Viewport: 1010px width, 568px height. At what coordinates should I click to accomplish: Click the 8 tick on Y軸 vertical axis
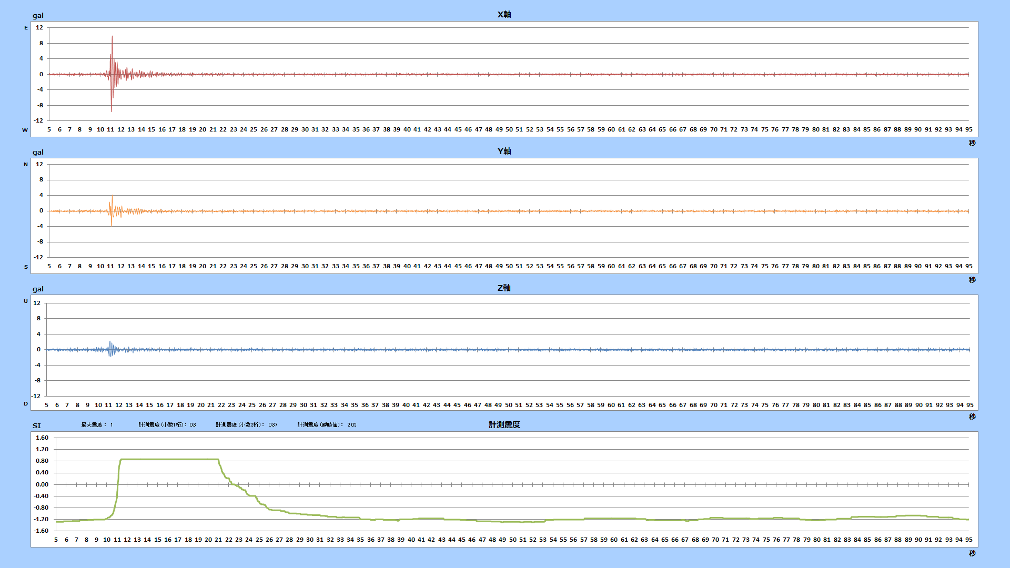41,179
